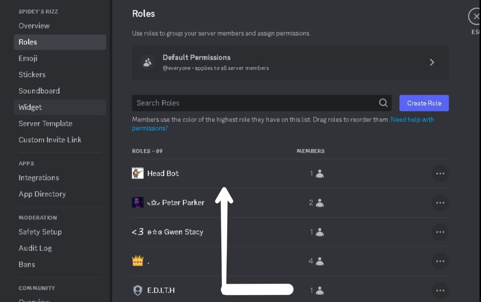This screenshot has height=302, width=481.
Task: Open more options for Head Bot role
Action: [440, 174]
